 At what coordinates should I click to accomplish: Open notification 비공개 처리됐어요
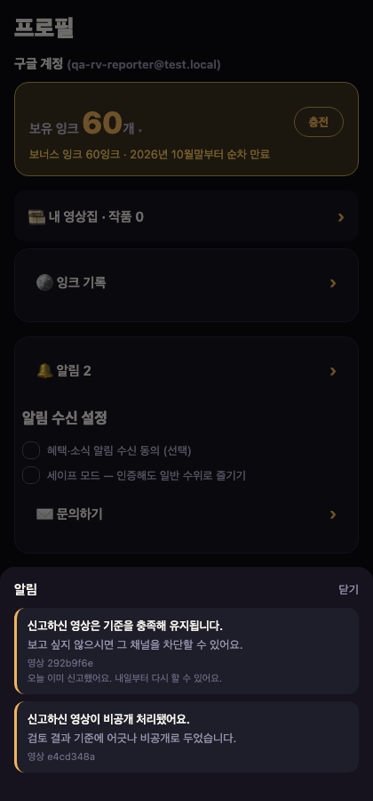(x=186, y=737)
